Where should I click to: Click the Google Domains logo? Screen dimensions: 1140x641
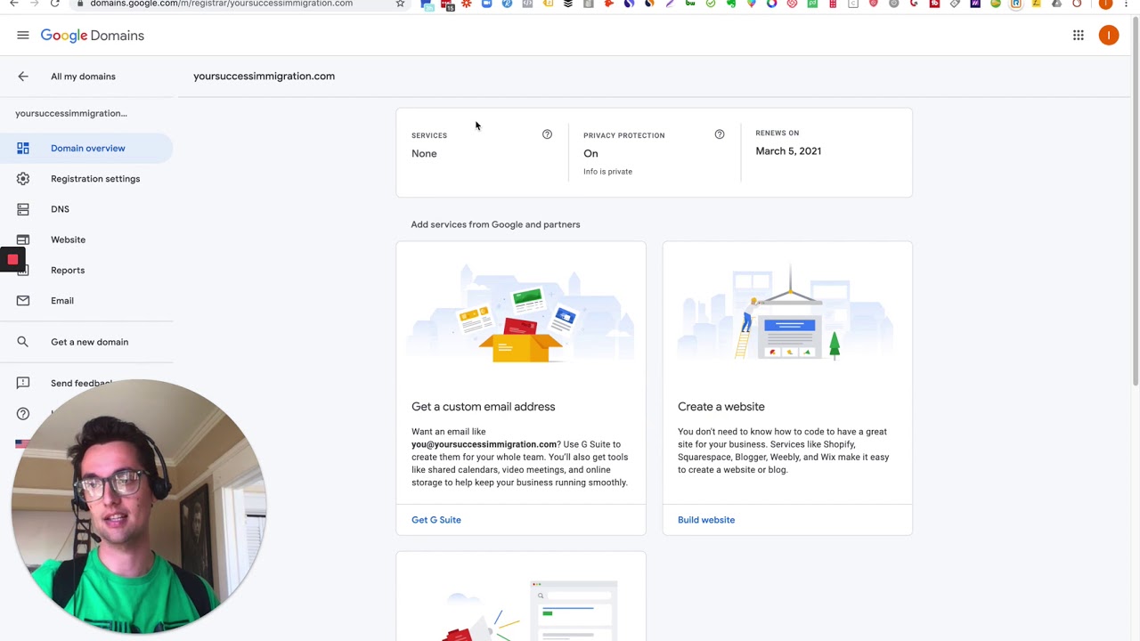93,36
